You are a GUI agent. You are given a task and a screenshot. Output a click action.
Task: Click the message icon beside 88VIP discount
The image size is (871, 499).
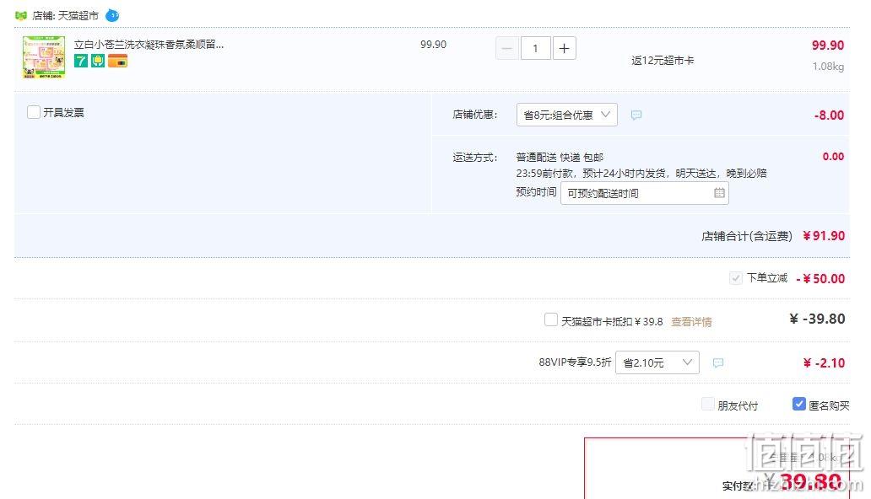718,363
